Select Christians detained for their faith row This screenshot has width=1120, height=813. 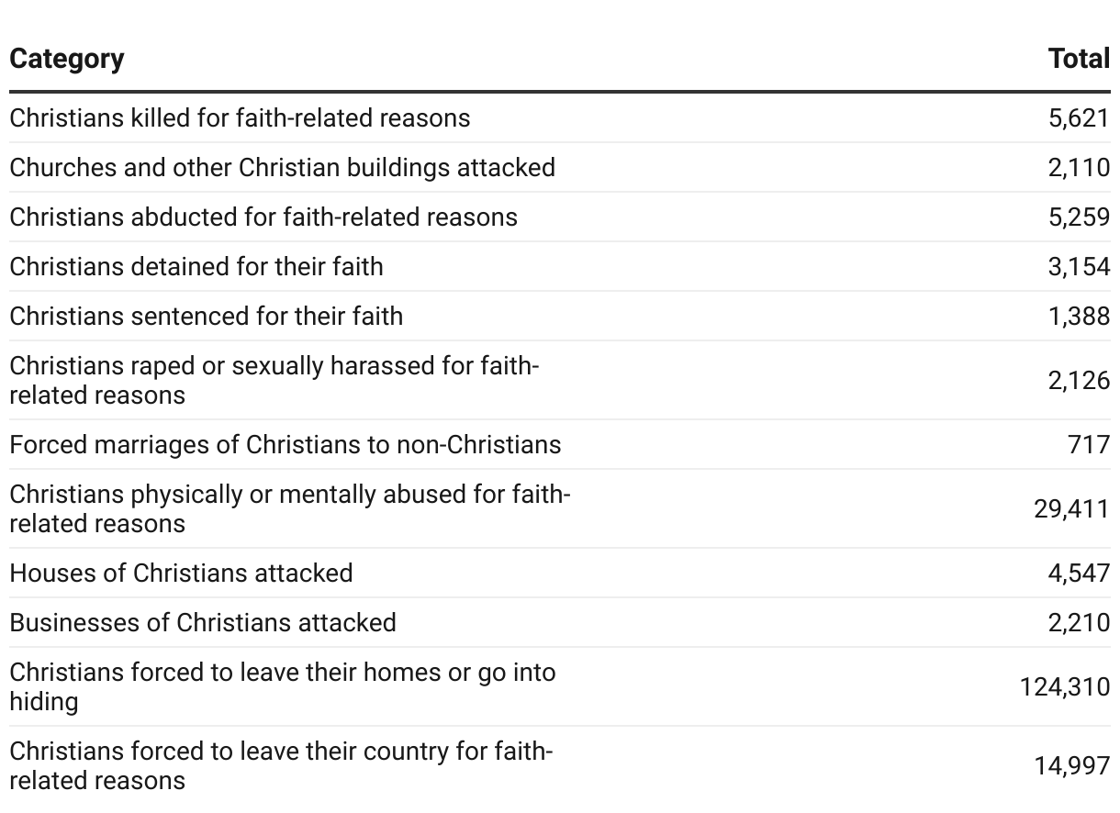[x=560, y=266]
